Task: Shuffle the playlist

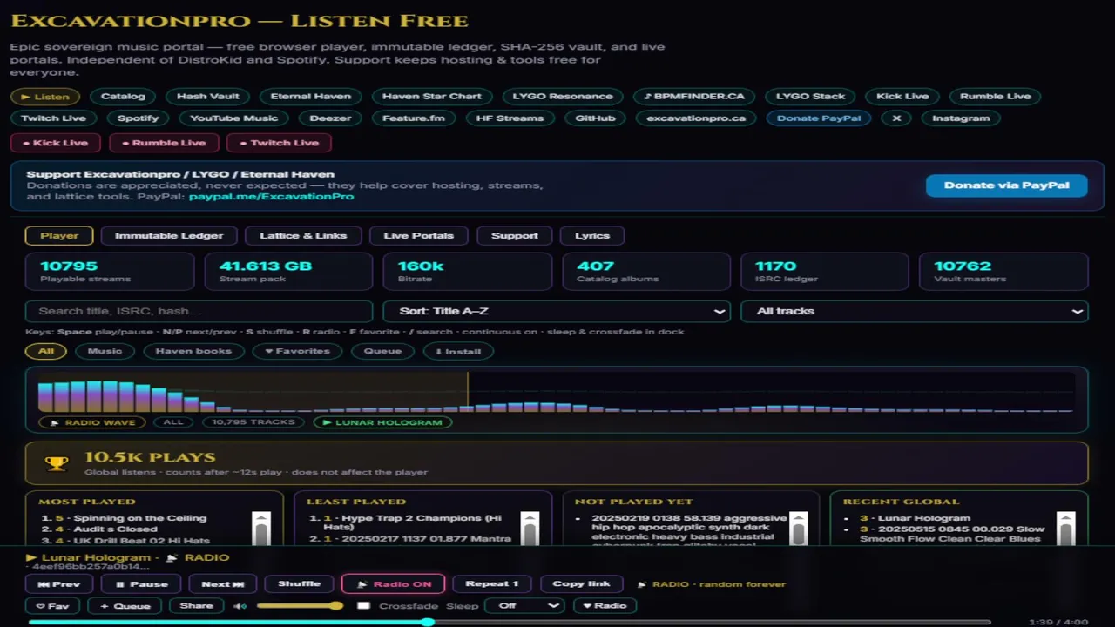Action: click(x=299, y=583)
